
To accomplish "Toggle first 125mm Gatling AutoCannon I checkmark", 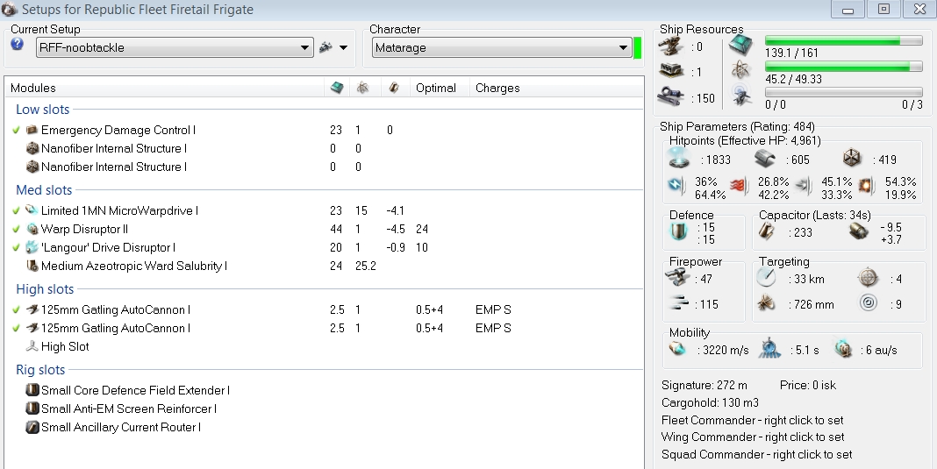I will pos(16,309).
